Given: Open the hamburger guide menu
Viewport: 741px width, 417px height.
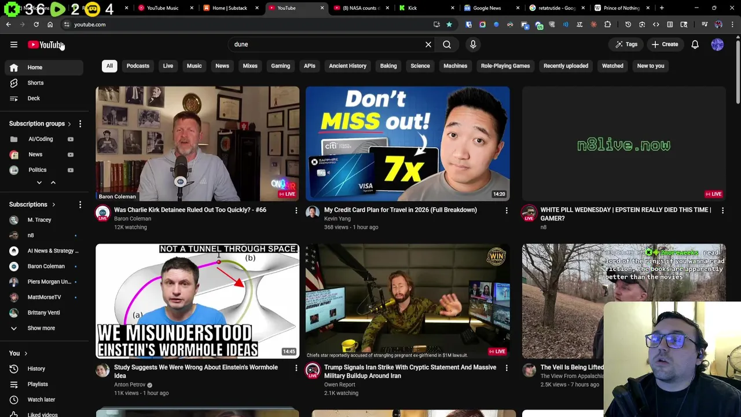Looking at the screenshot, I should click(x=14, y=45).
